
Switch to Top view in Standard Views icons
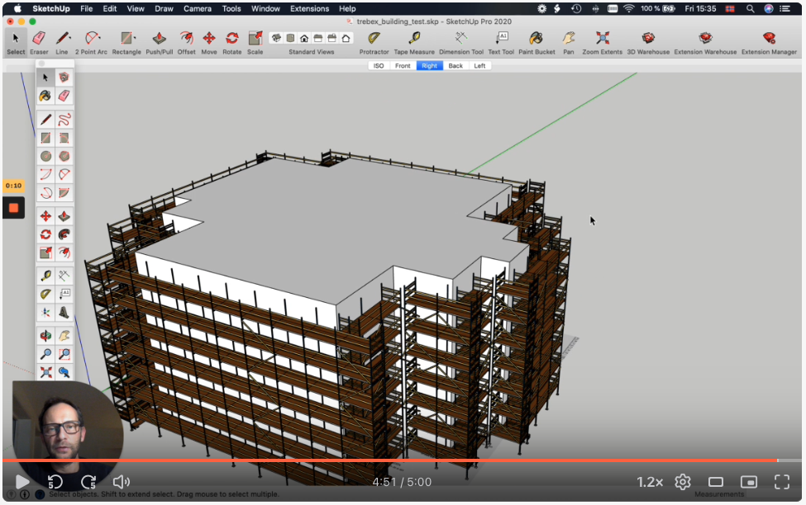[290, 38]
